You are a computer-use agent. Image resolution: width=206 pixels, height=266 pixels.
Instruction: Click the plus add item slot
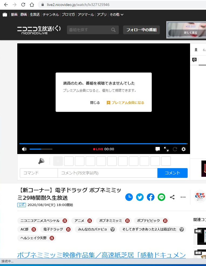[58, 161]
